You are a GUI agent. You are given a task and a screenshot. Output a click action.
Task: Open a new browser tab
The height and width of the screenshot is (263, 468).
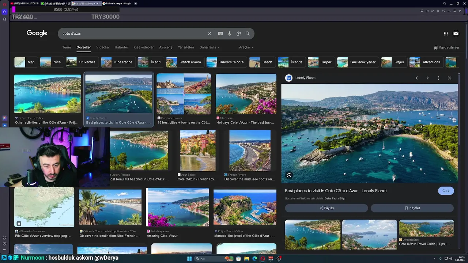point(136,3)
